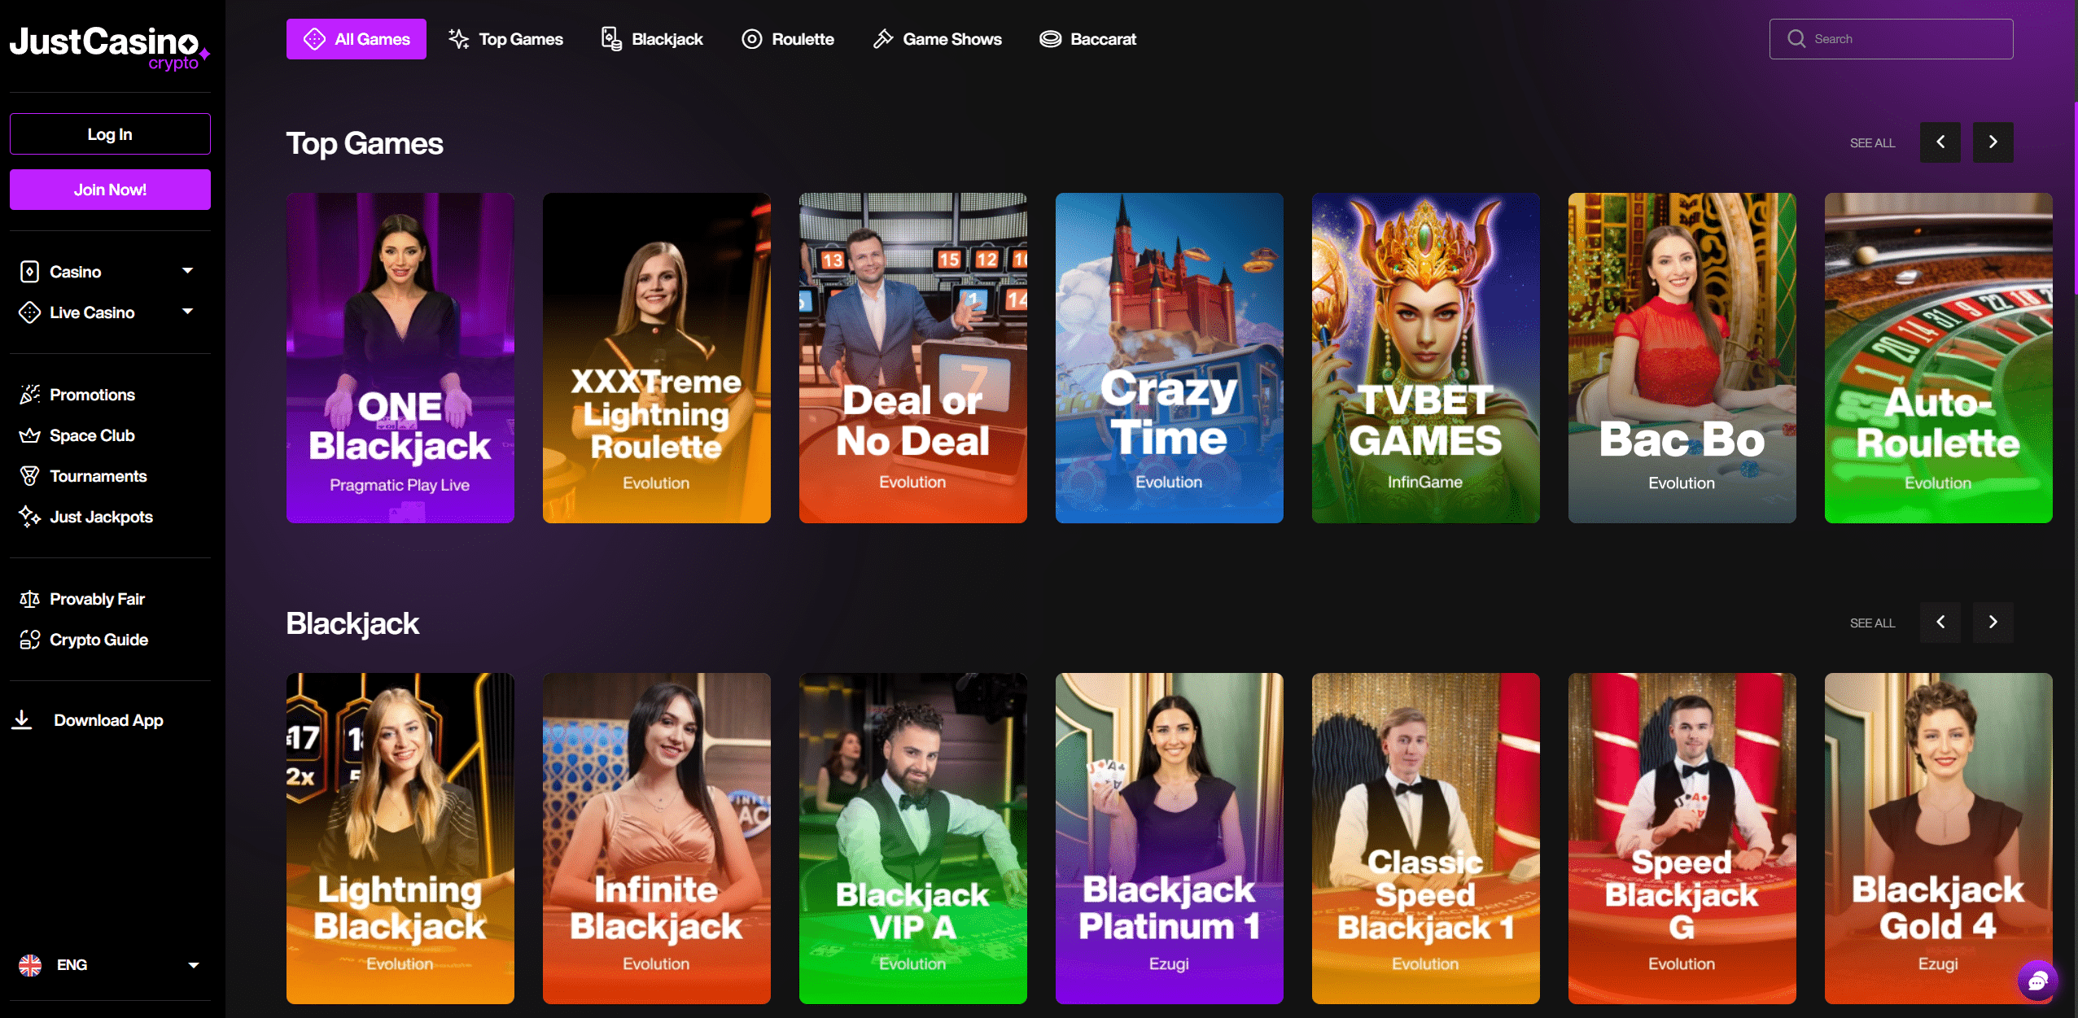Click into the Search input field
Image resolution: width=2078 pixels, height=1018 pixels.
point(1891,39)
